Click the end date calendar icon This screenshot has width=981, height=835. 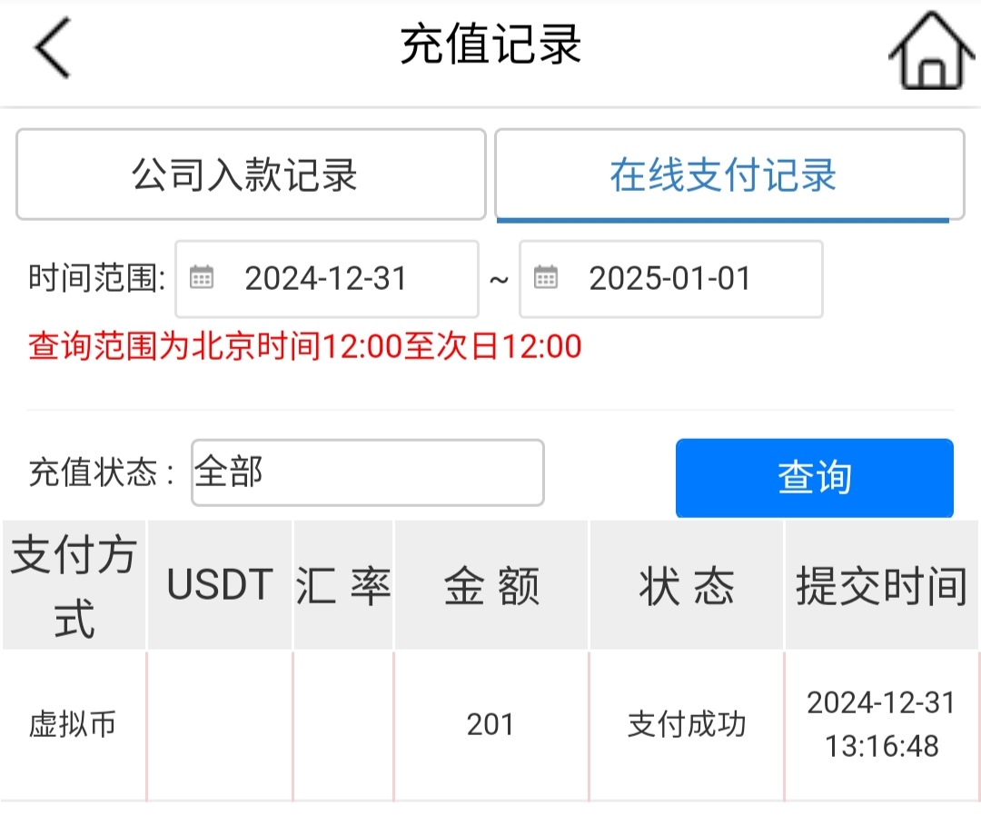[545, 278]
